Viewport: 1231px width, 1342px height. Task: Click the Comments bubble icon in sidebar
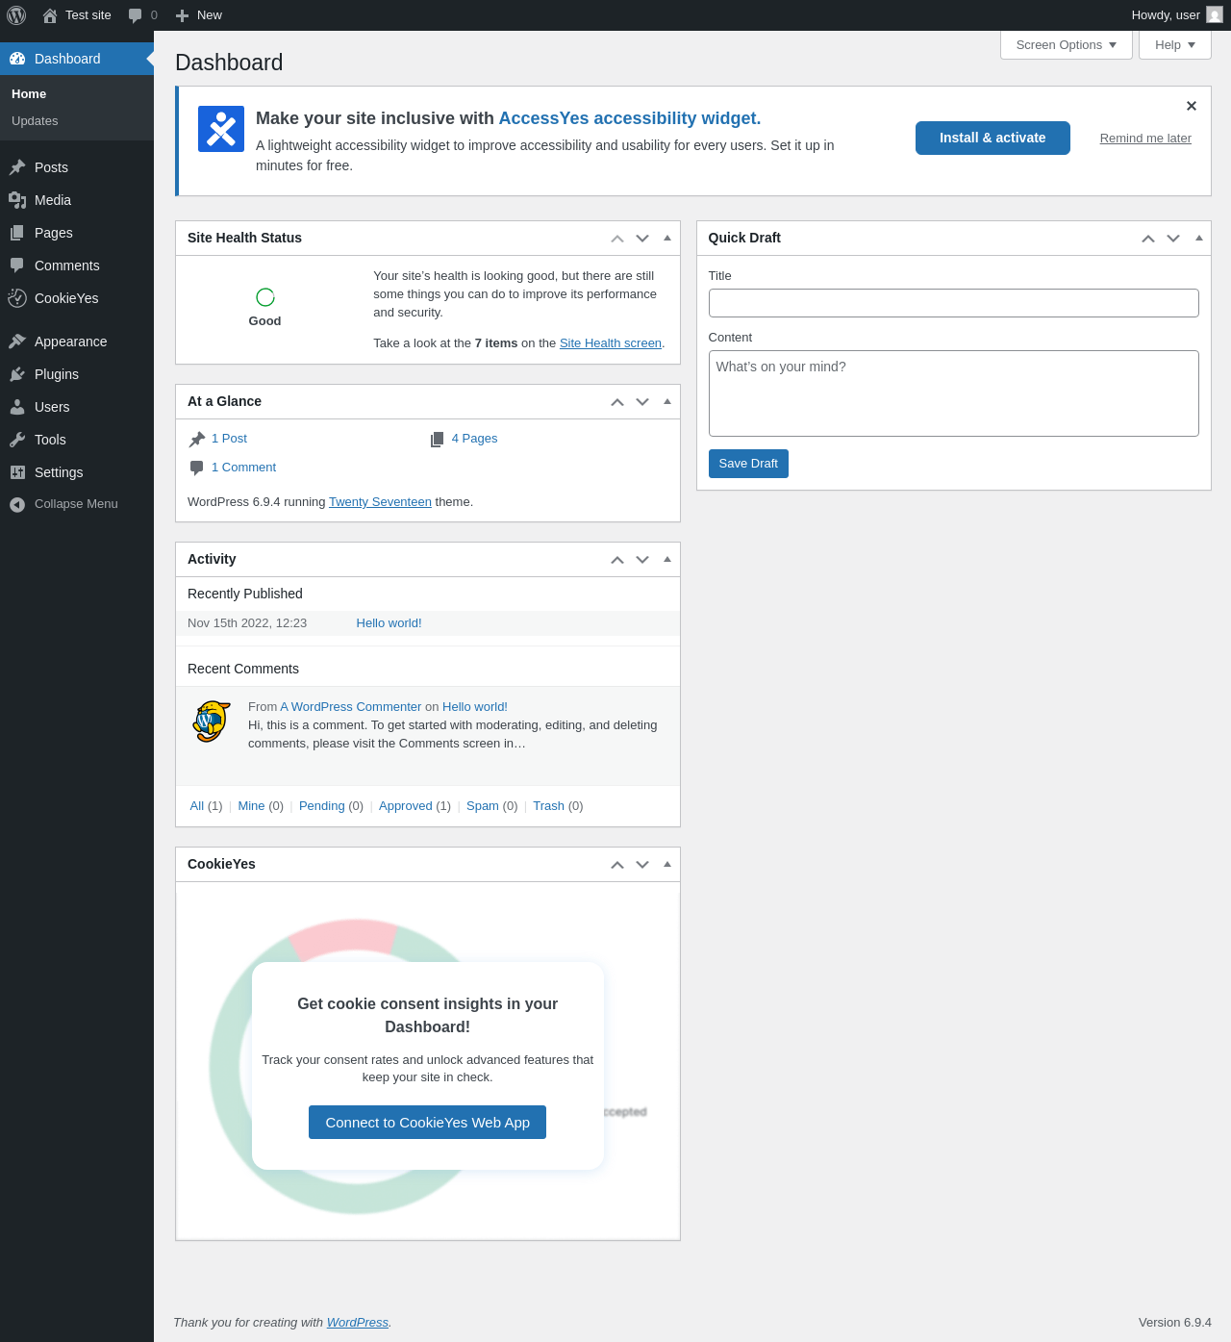17,266
